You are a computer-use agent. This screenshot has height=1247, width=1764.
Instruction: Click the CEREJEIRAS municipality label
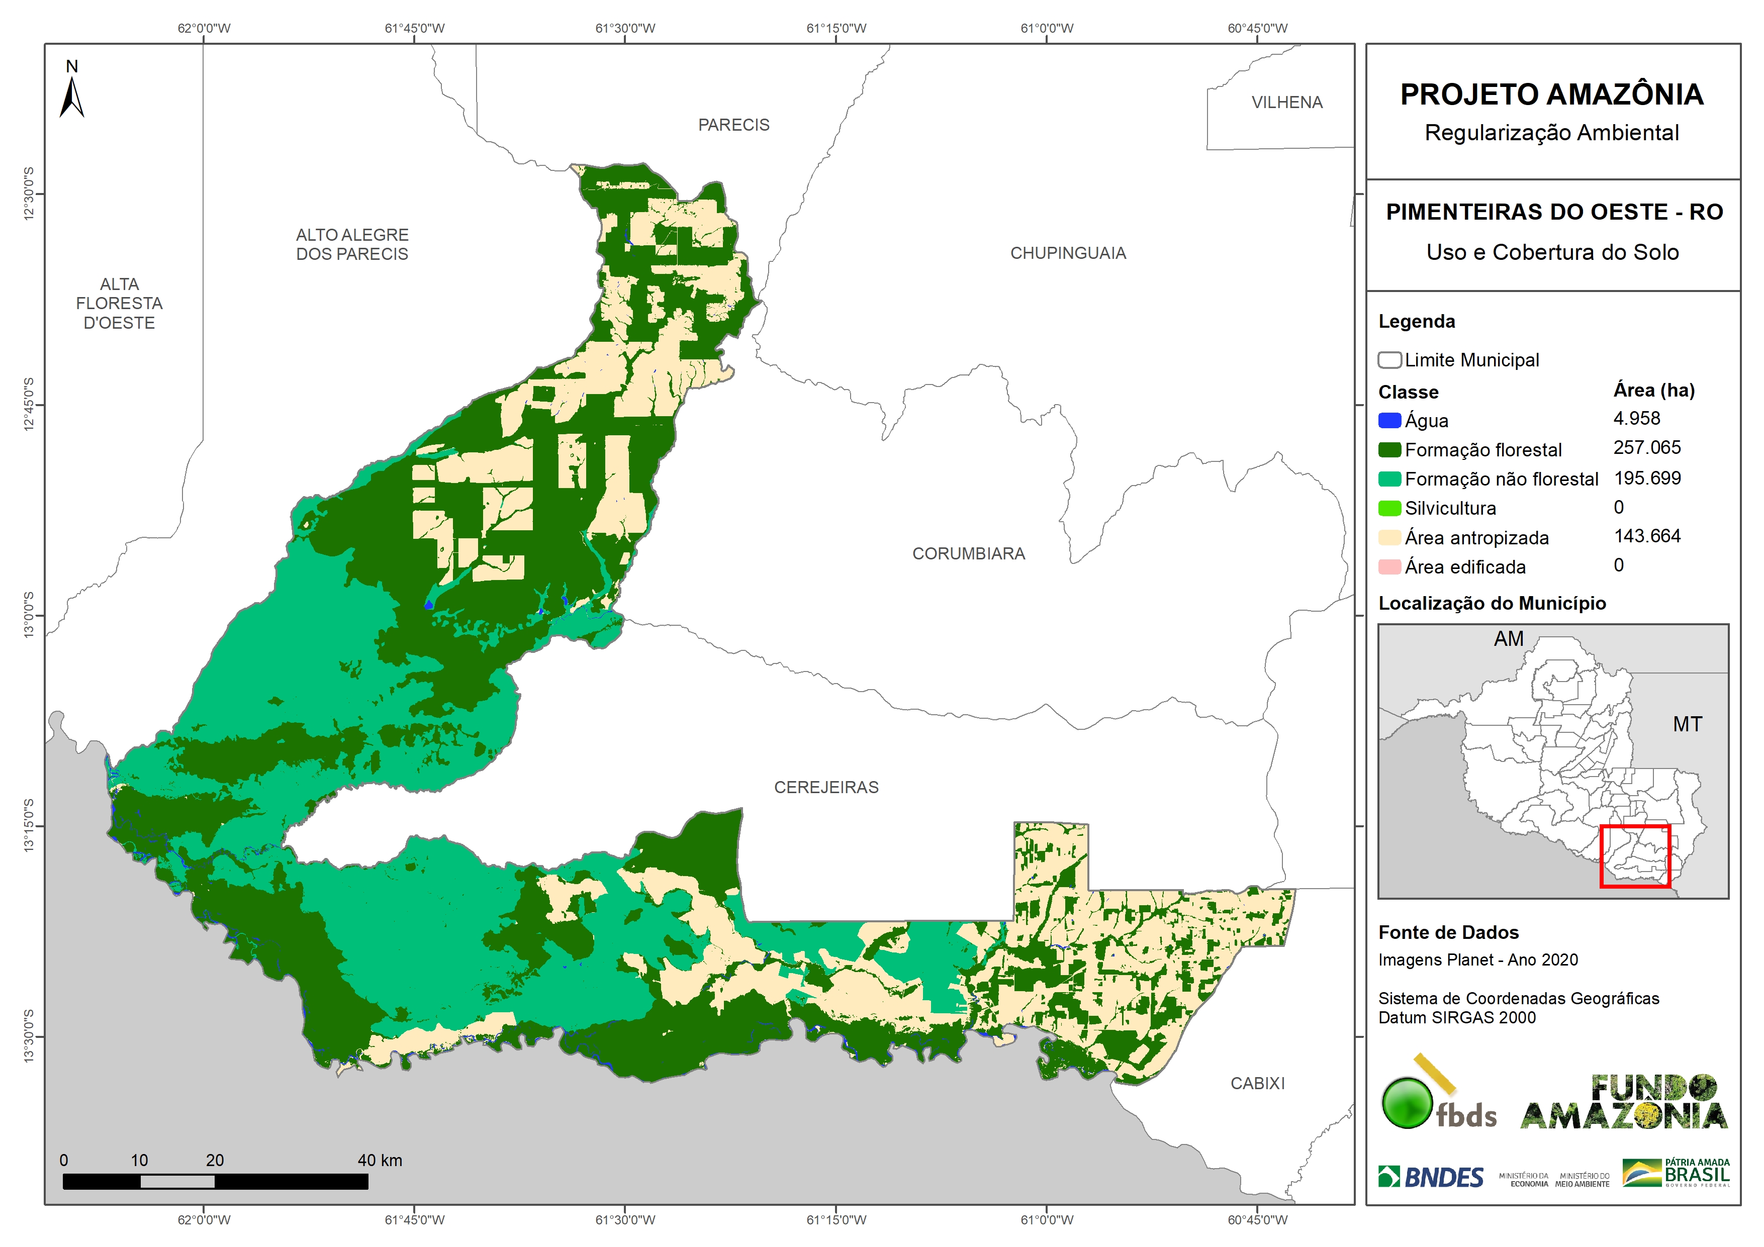tap(826, 788)
